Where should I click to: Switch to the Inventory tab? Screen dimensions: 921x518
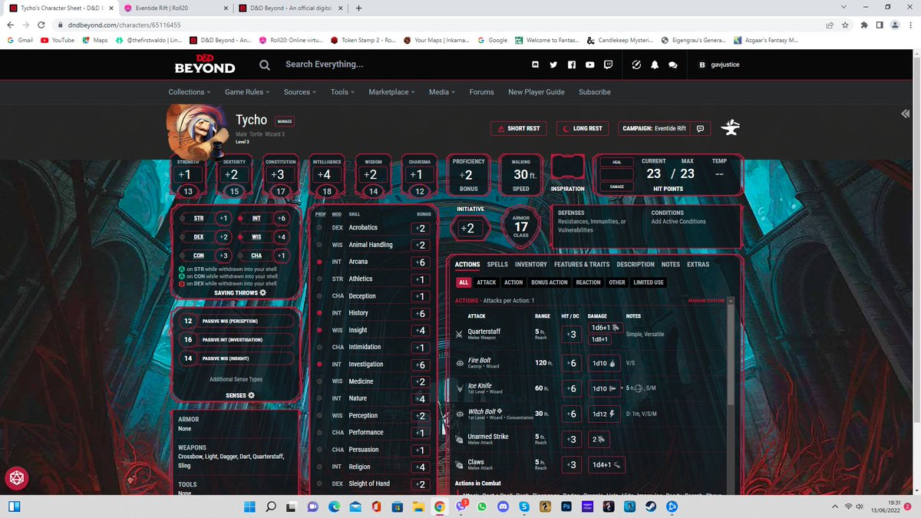click(531, 265)
